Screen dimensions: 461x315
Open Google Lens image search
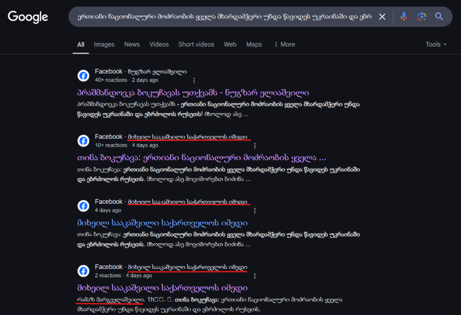point(422,17)
